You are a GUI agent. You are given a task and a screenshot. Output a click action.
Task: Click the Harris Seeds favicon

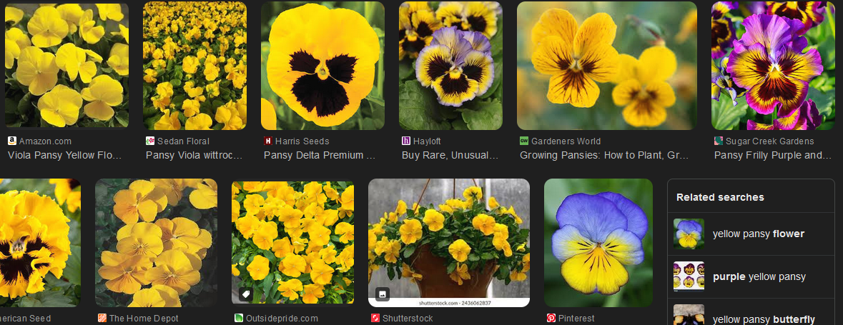click(267, 141)
